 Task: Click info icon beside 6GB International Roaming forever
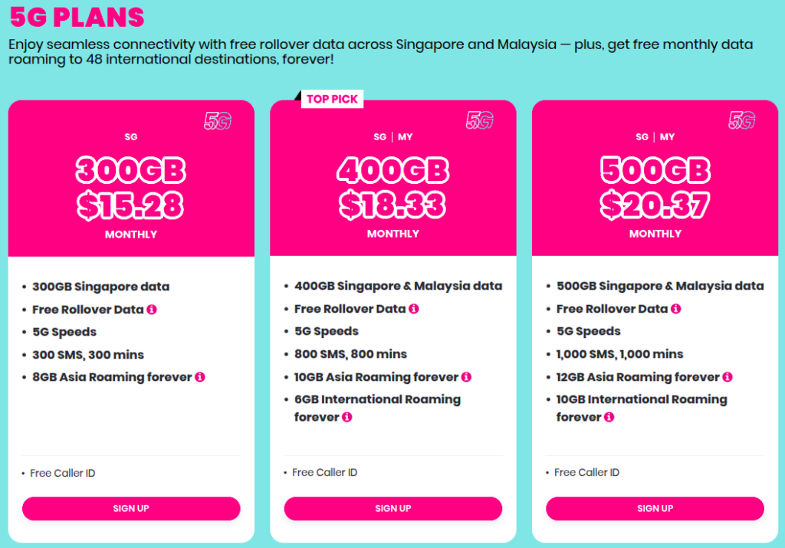tap(347, 417)
